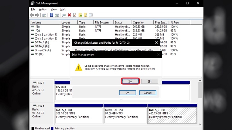The width and height of the screenshot is (232, 130).
Task: Open the Help menu
Action: [63, 10]
